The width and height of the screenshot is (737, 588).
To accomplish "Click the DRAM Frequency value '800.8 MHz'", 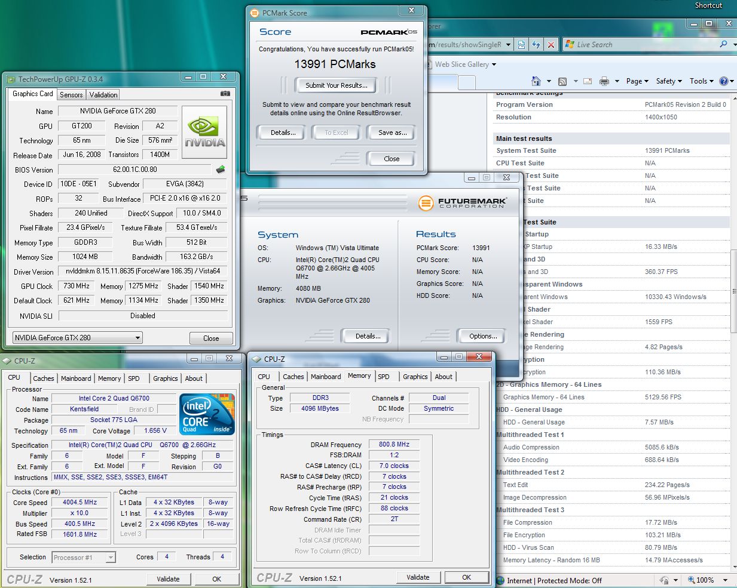I will 394,445.
